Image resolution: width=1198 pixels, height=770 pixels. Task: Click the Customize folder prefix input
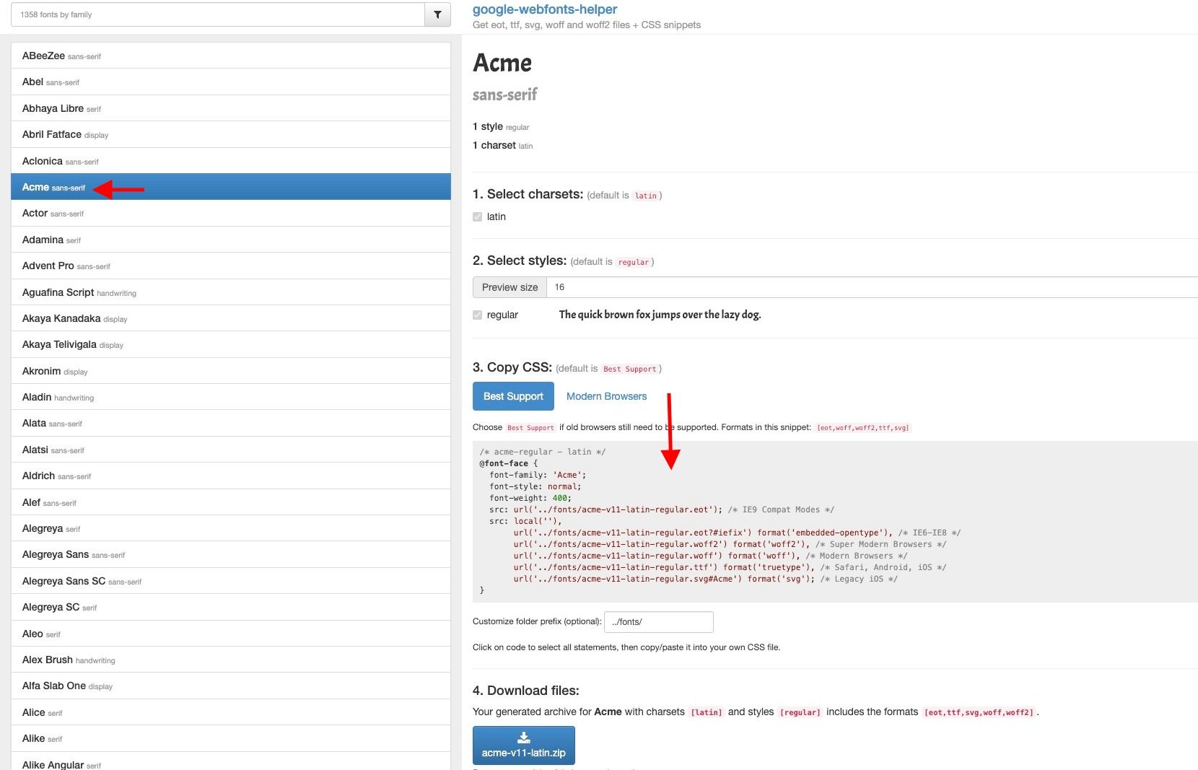click(658, 622)
